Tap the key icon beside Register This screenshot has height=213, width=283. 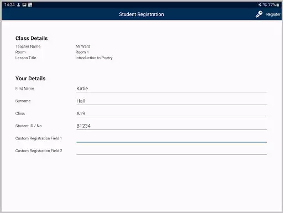click(x=259, y=14)
